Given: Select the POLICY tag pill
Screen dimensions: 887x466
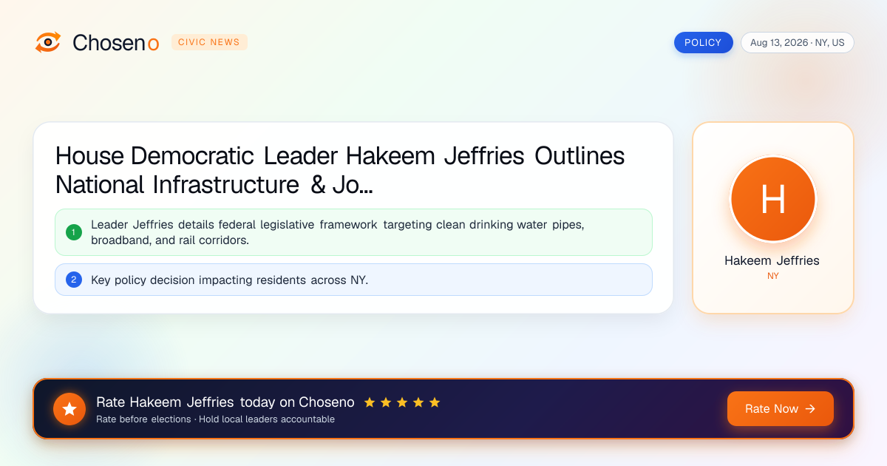Looking at the screenshot, I should pyautogui.click(x=703, y=43).
